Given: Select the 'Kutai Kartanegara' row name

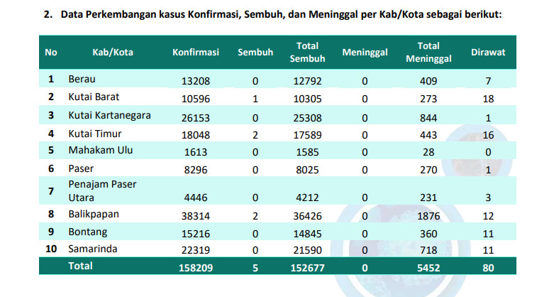Looking at the screenshot, I should click(109, 115).
